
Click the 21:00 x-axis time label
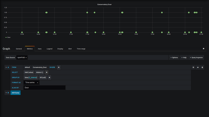(x=201, y=34)
